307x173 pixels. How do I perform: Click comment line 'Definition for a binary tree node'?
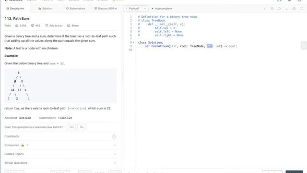pyautogui.click(x=168, y=17)
